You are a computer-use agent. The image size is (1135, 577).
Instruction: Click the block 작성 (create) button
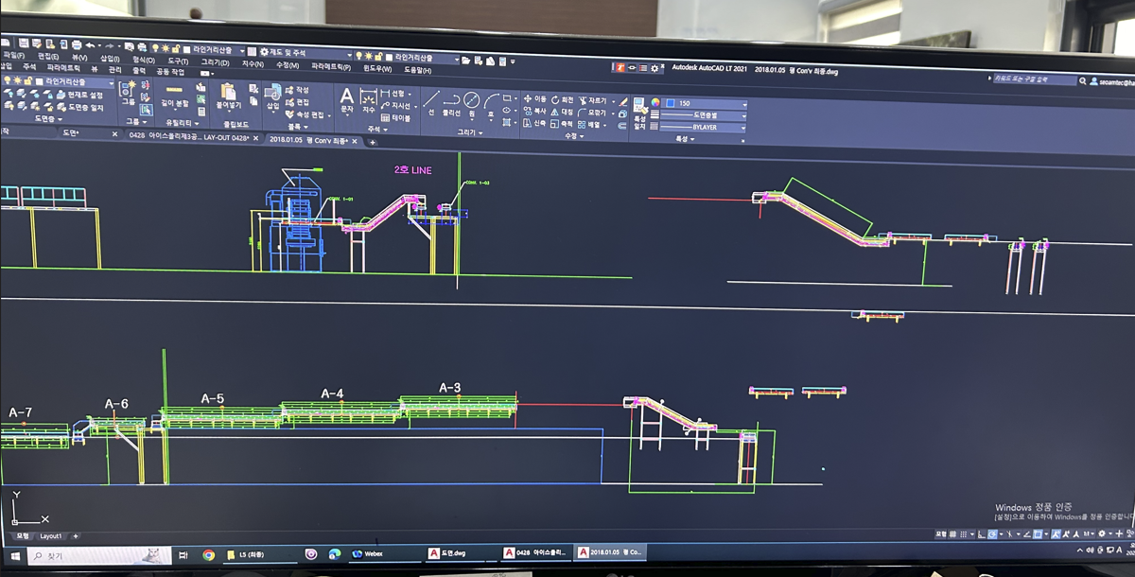click(x=297, y=90)
